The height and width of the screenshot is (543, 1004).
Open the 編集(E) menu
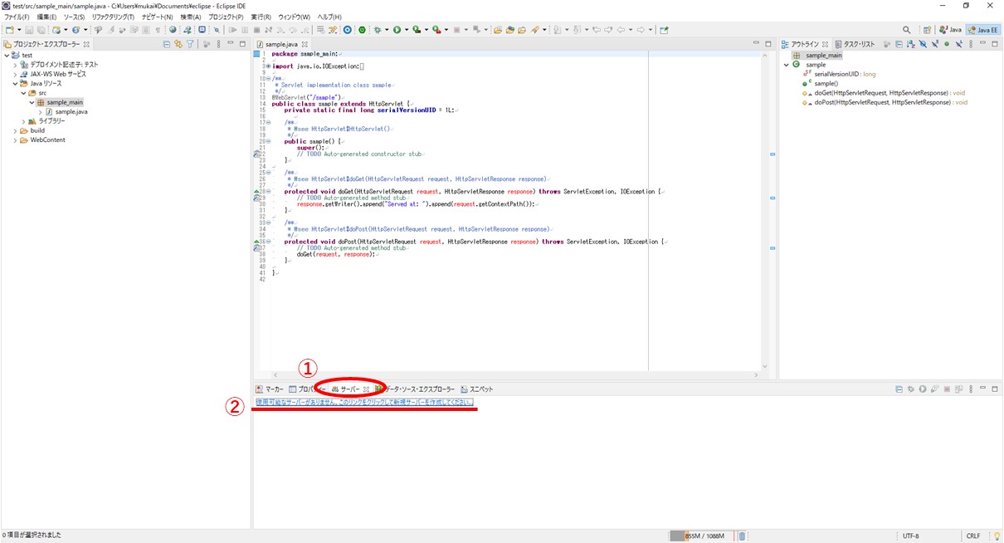(48, 17)
